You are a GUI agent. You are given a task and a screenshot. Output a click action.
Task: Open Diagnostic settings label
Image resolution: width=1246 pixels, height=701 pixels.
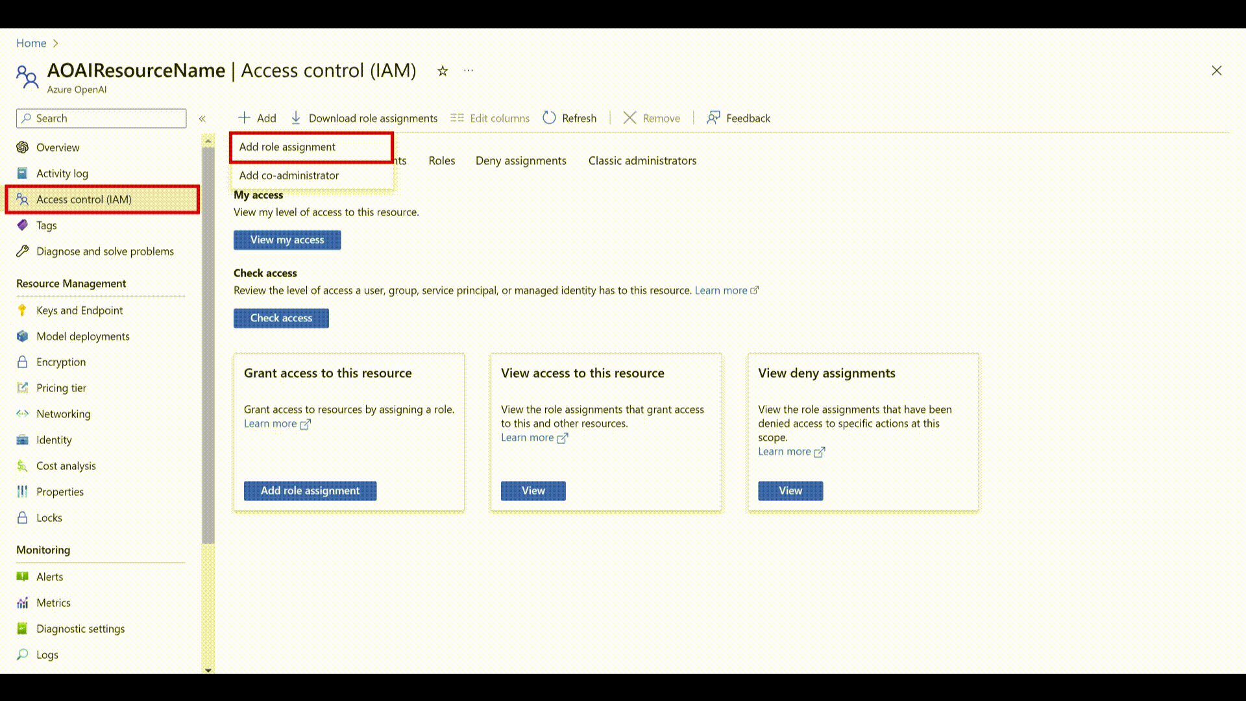tap(80, 629)
